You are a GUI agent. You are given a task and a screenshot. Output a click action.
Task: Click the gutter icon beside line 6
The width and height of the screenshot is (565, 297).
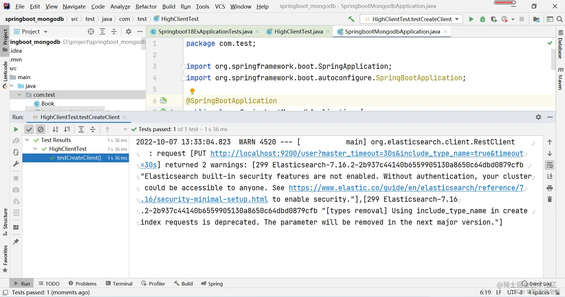pyautogui.click(x=163, y=101)
